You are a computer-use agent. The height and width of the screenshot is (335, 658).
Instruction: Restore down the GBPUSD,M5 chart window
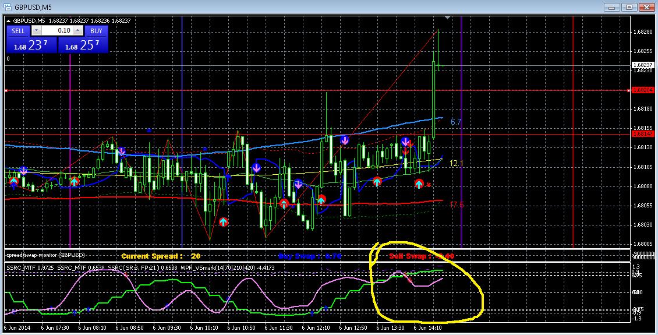click(x=629, y=7)
